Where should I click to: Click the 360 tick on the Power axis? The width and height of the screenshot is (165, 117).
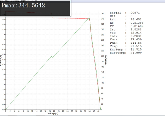point(103,13)
